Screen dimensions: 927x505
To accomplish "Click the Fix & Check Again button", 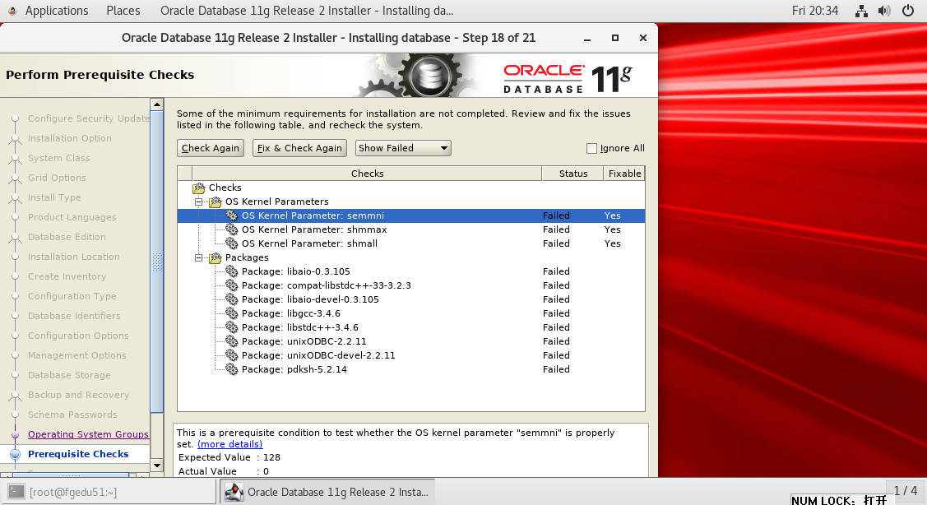I will [299, 148].
